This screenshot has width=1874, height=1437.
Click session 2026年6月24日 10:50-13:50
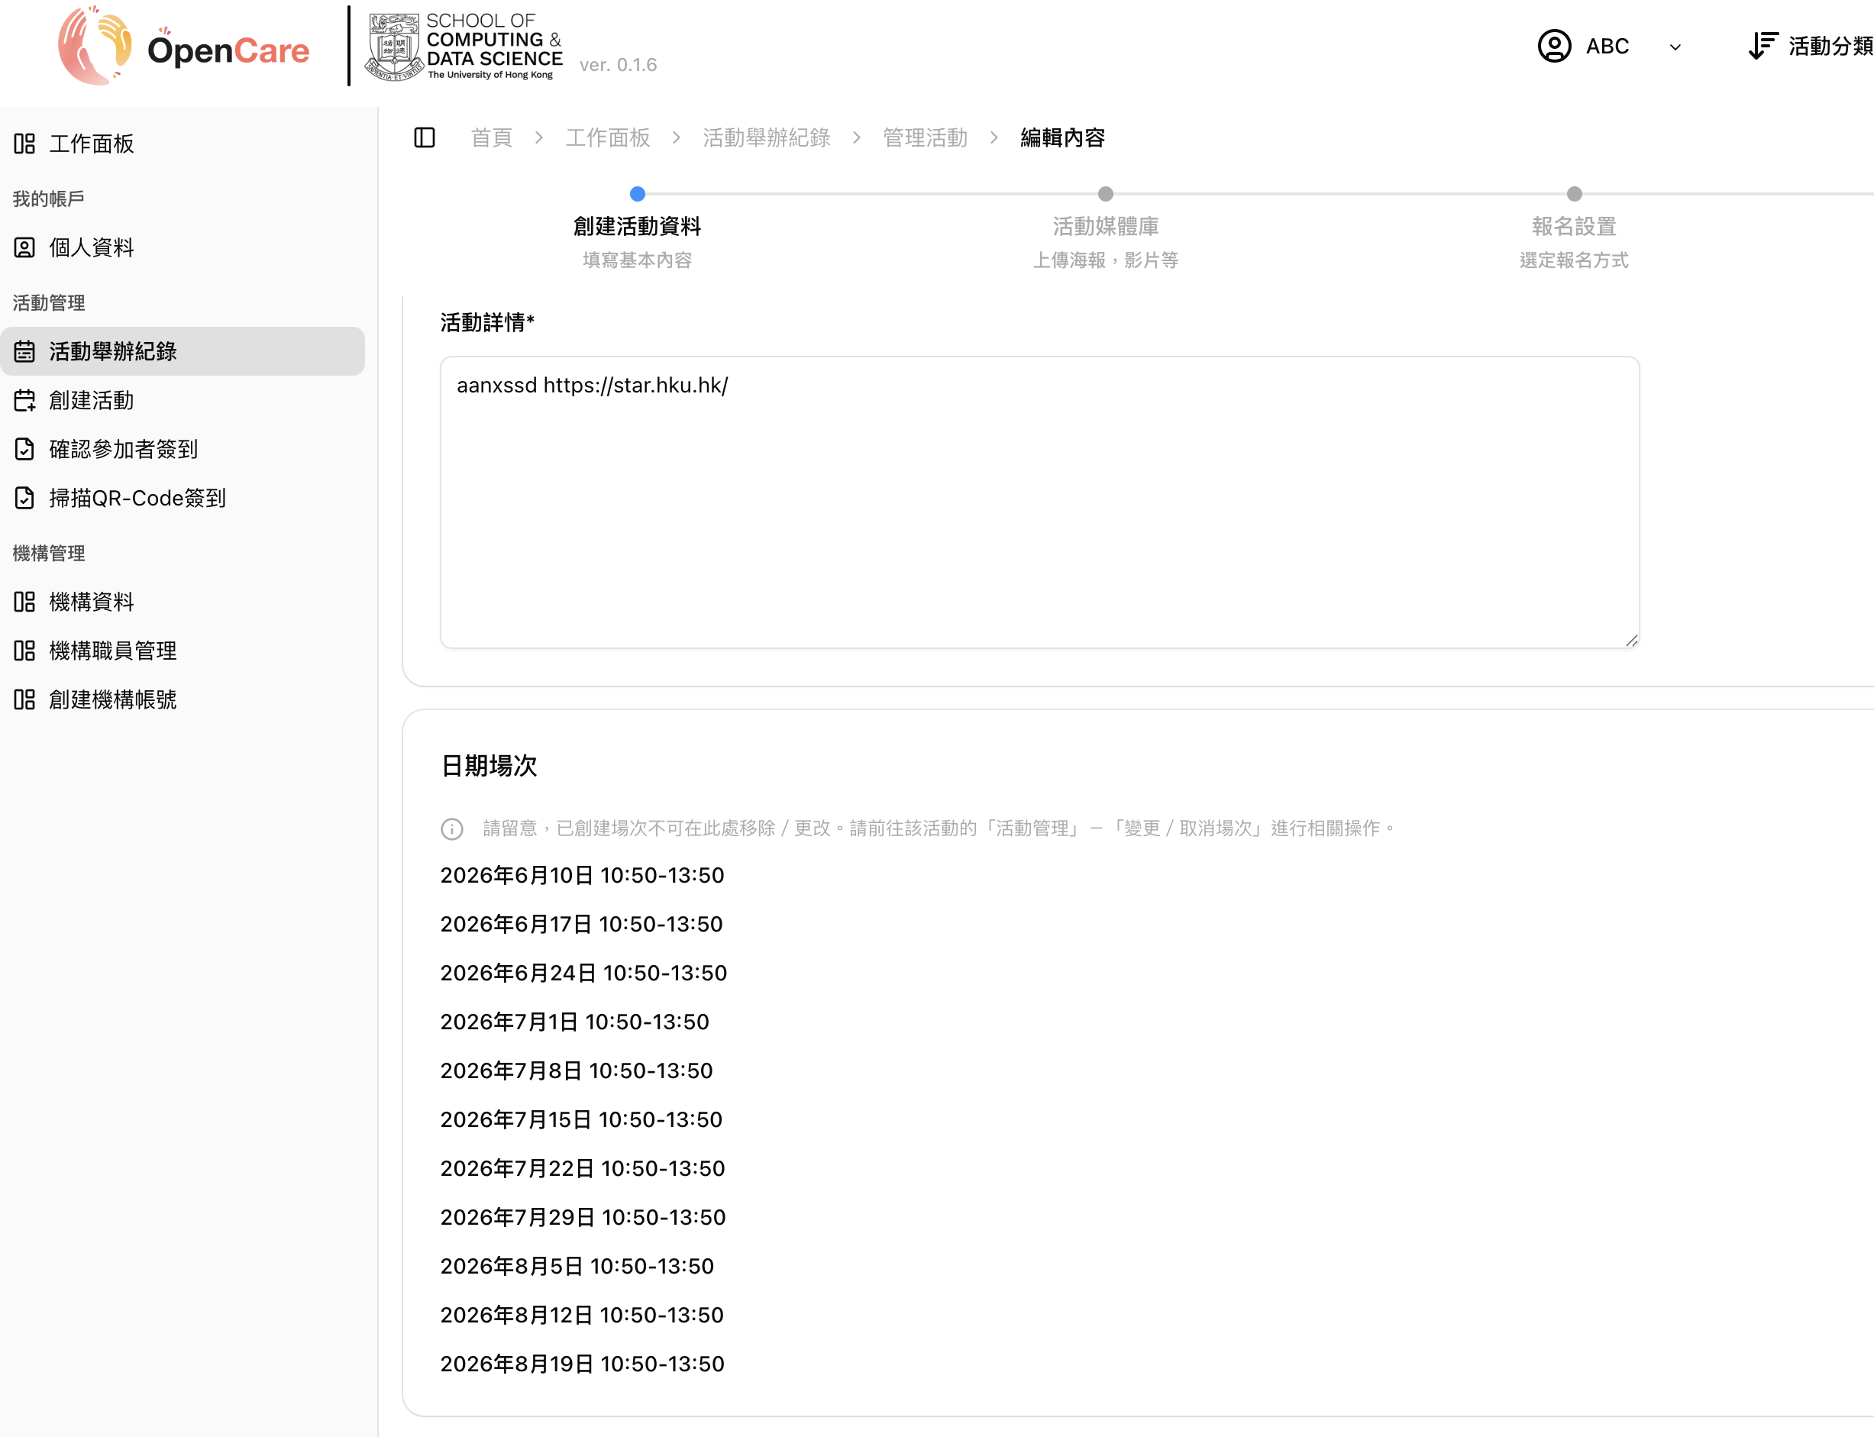(x=583, y=973)
